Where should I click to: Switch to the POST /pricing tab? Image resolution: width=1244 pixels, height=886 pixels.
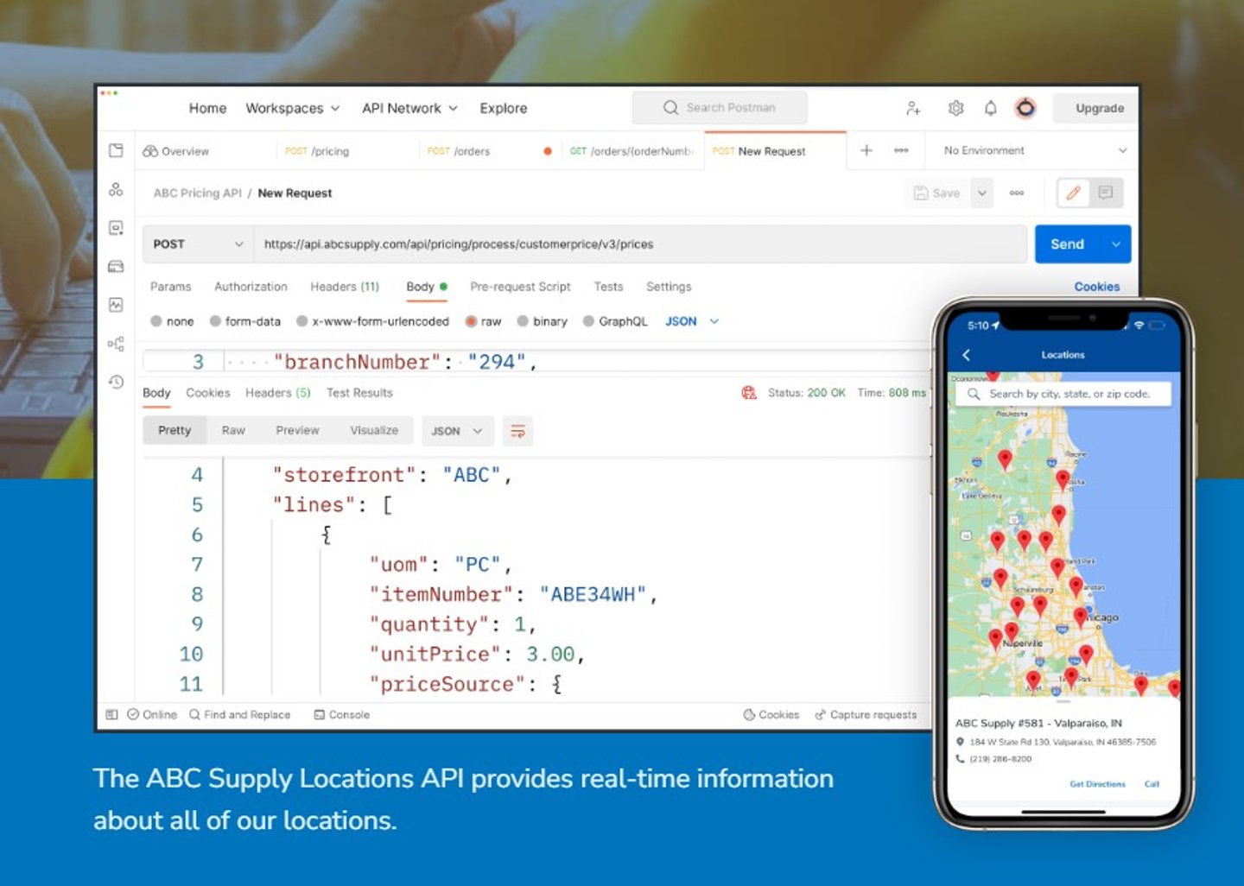[317, 151]
